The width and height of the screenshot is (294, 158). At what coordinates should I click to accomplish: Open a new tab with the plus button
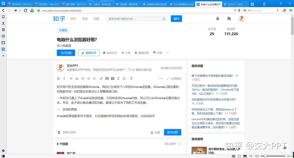tap(252, 4)
